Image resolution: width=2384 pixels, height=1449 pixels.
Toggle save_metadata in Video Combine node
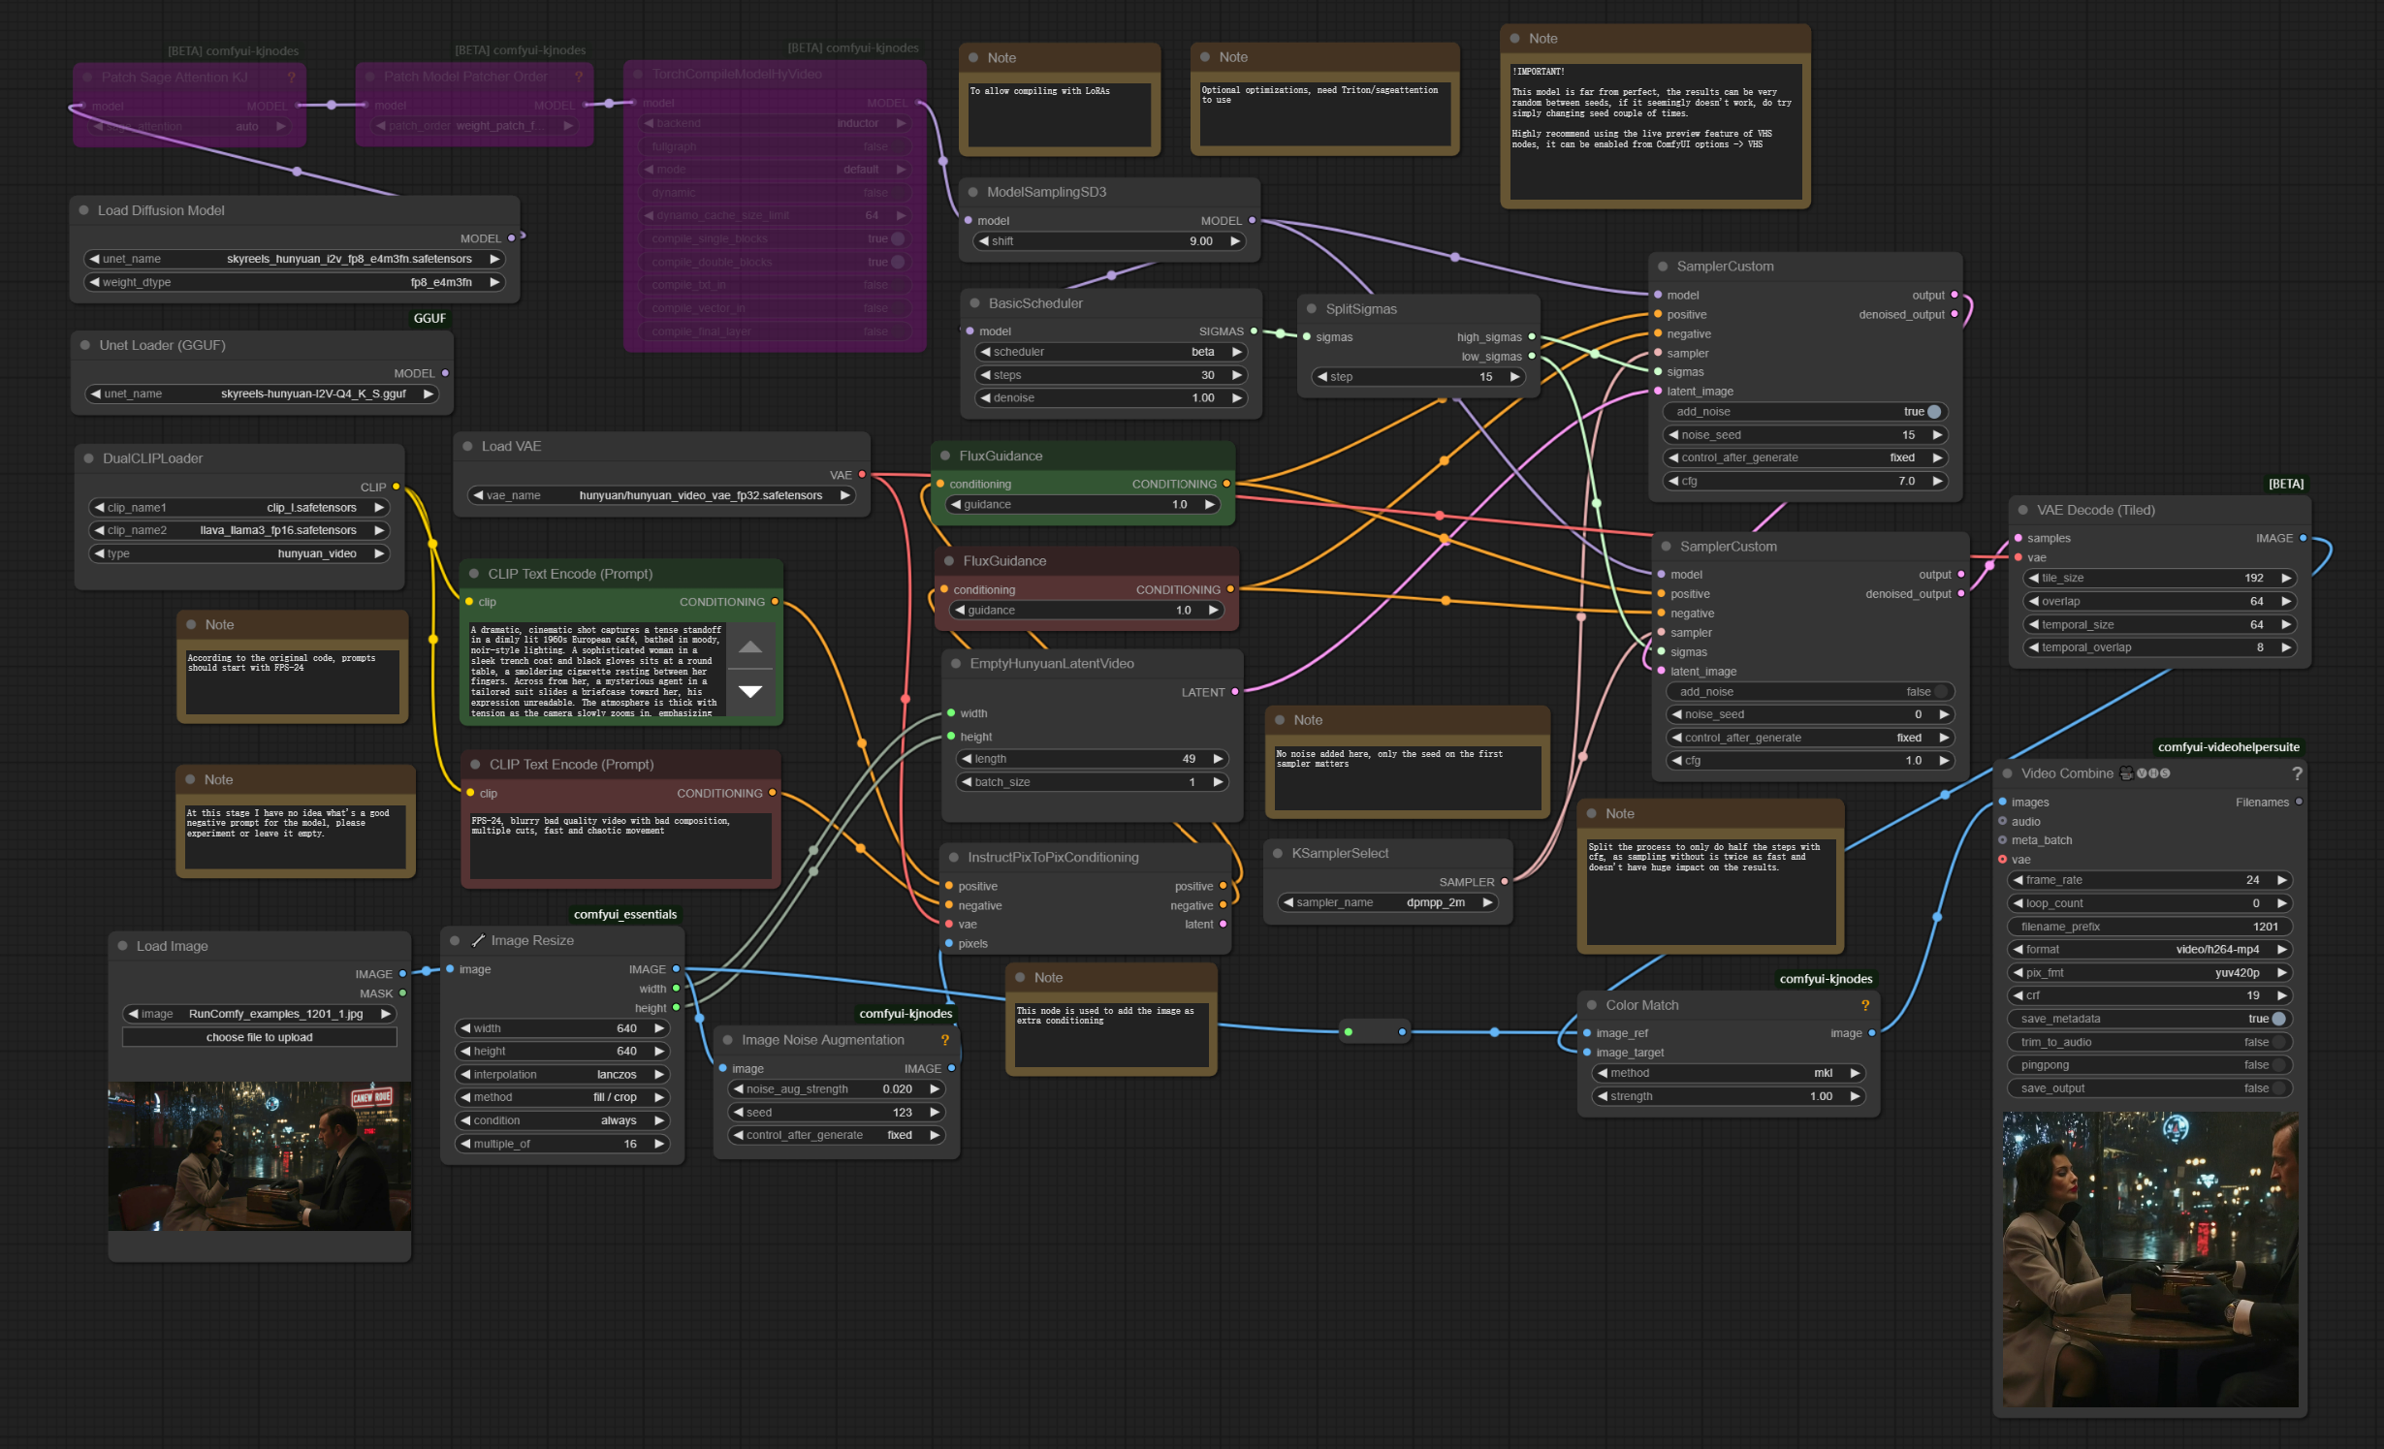coord(2278,1019)
